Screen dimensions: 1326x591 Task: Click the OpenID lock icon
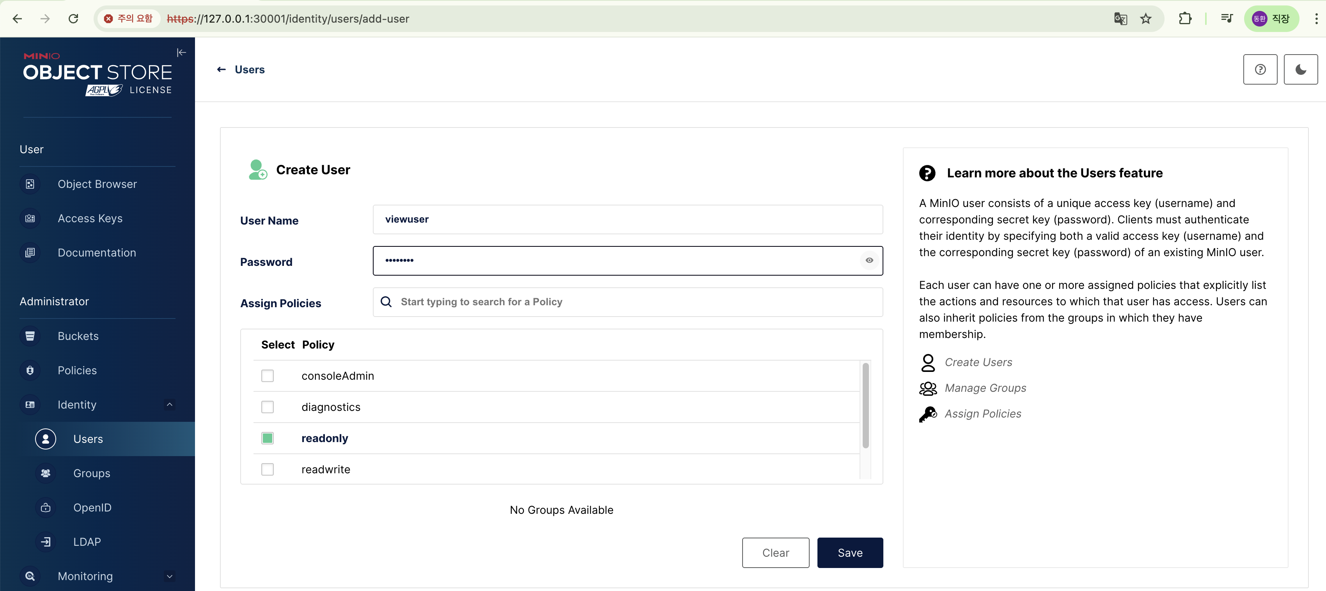click(x=46, y=508)
